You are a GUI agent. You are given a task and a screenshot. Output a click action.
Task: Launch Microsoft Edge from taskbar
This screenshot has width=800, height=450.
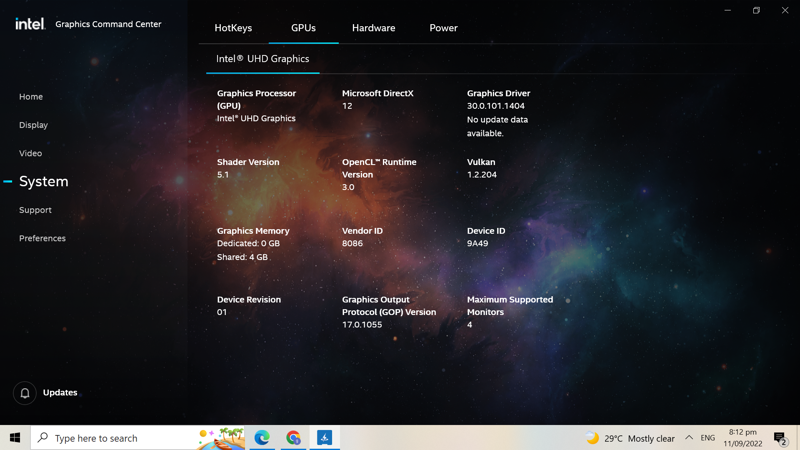pos(262,437)
